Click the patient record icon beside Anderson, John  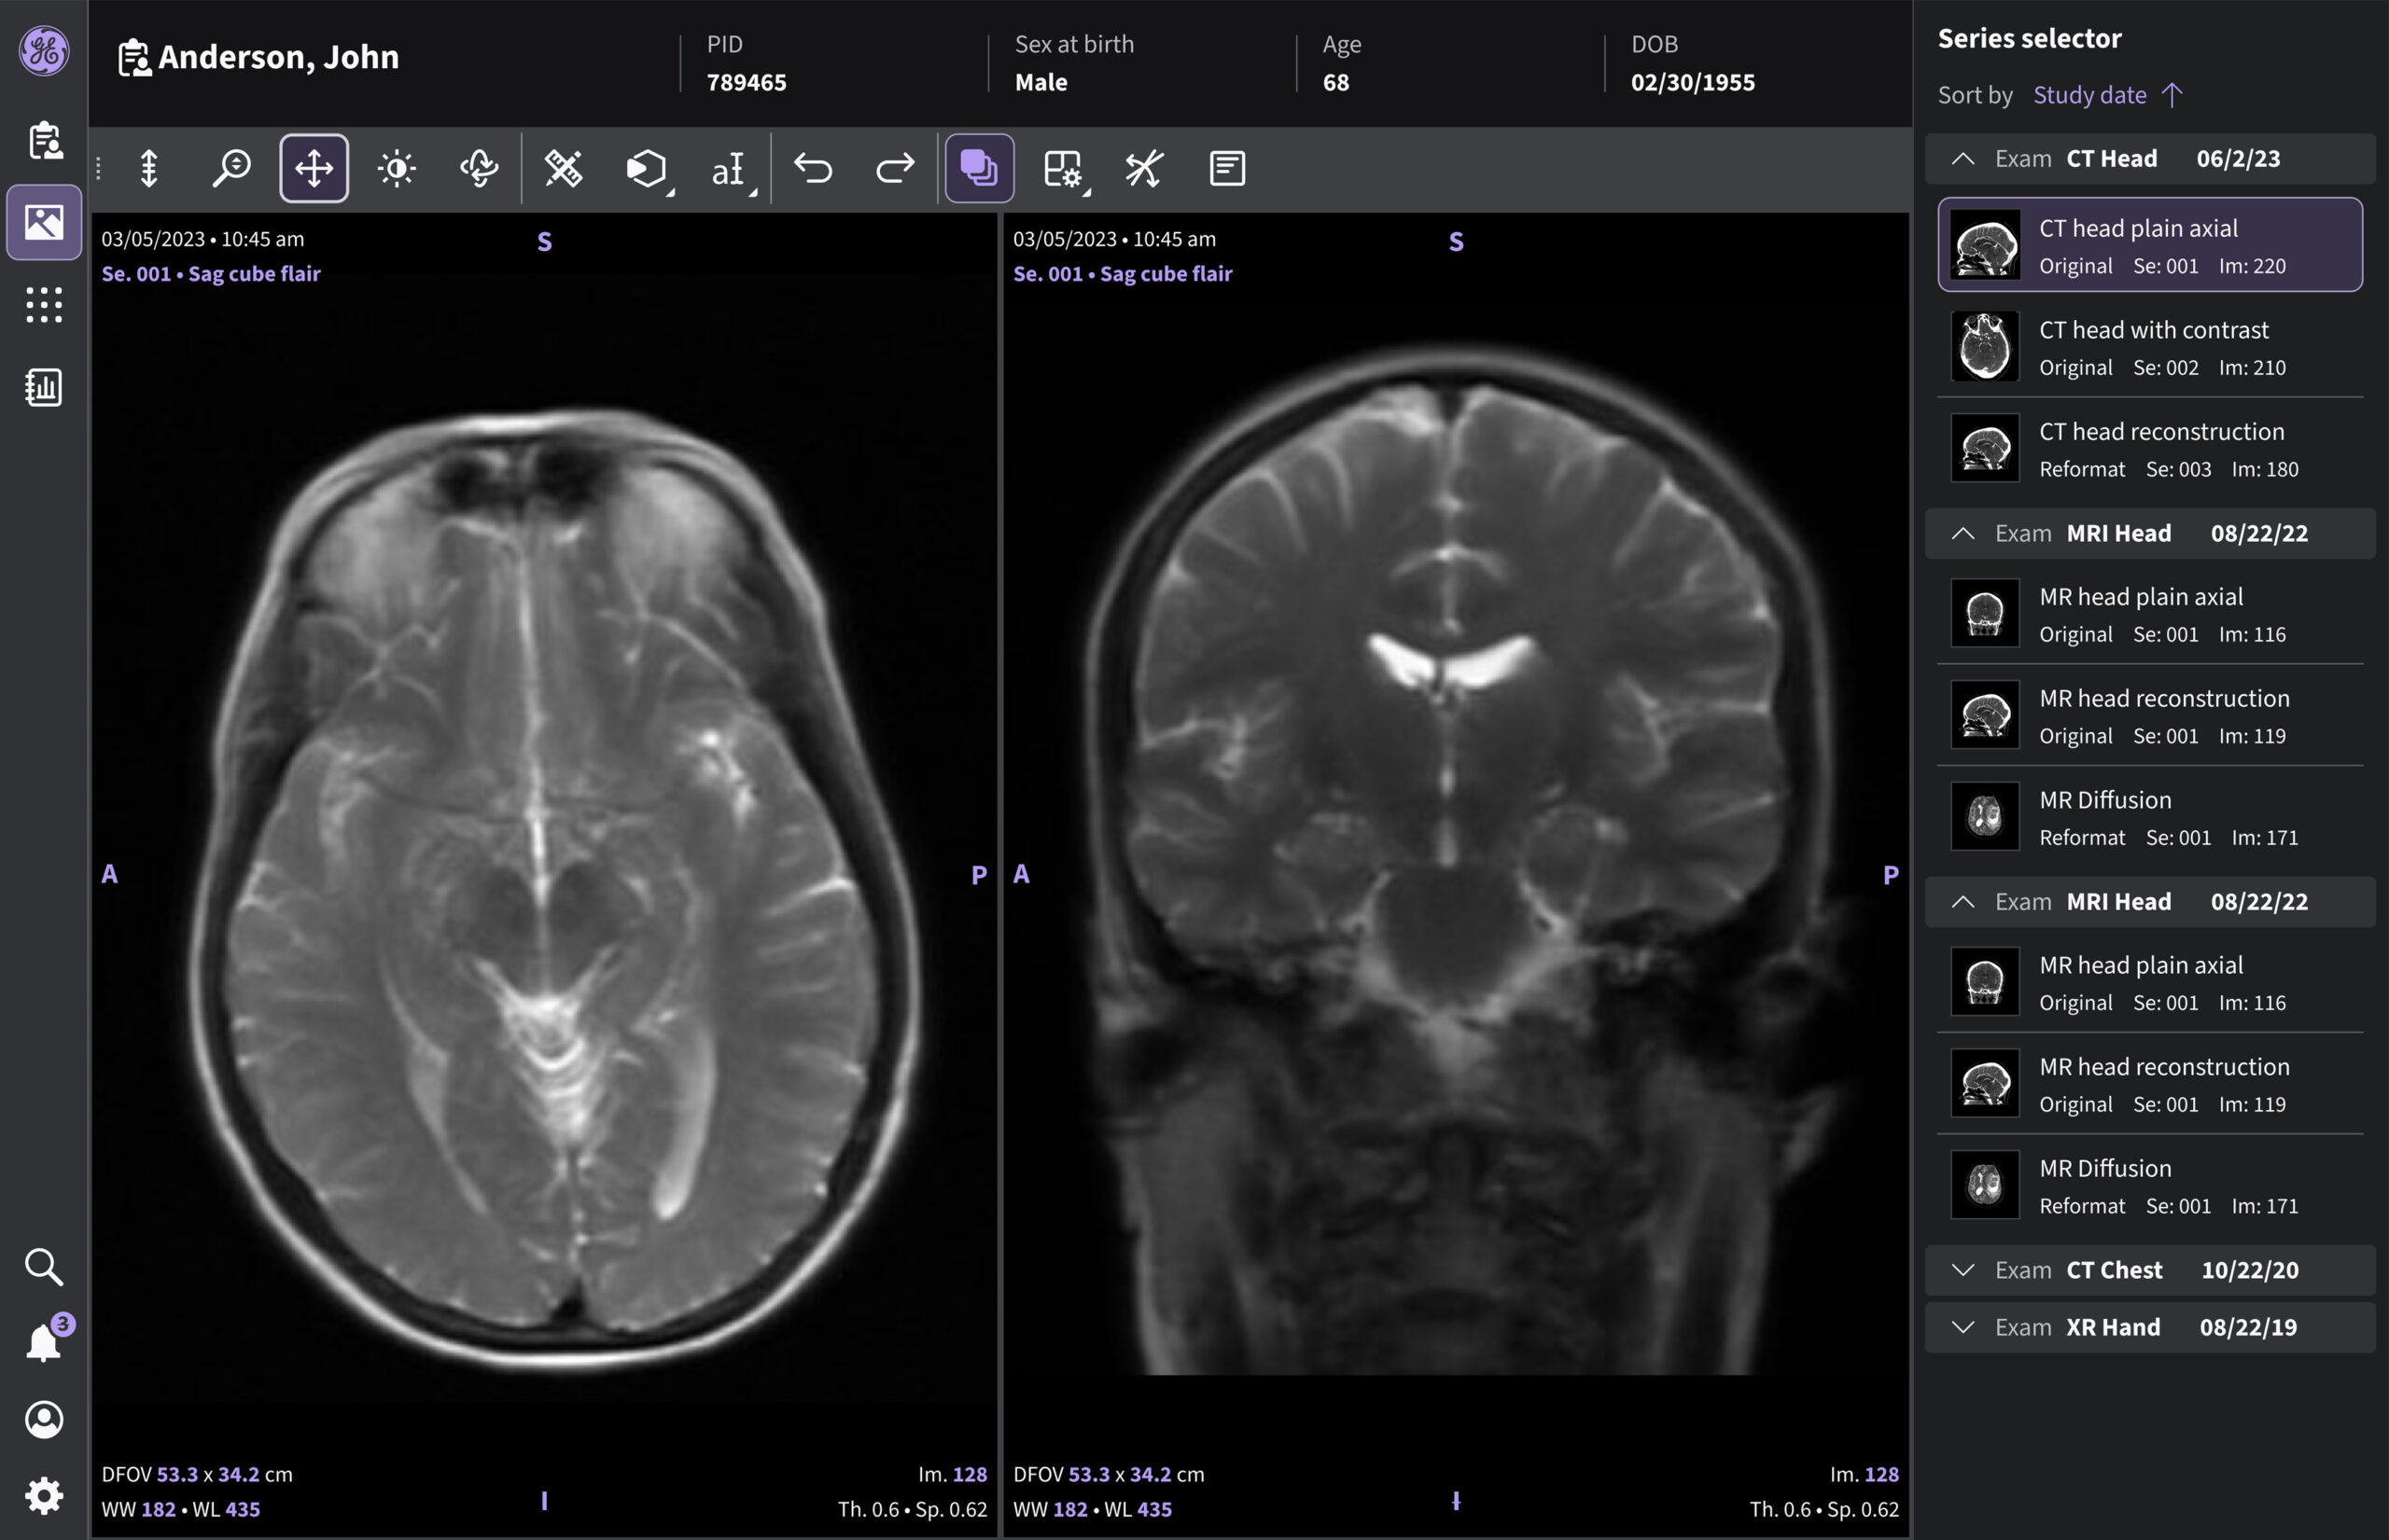[134, 58]
